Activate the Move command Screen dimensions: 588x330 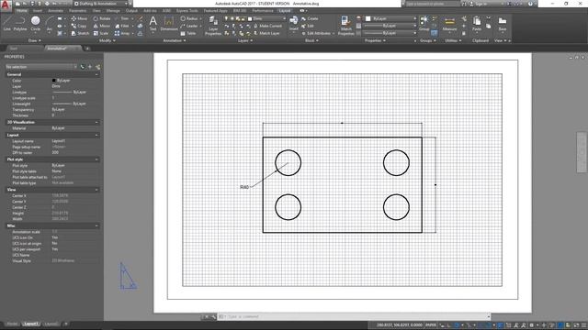pyautogui.click(x=79, y=18)
